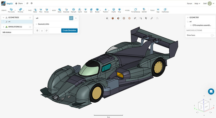Select the v4 geometry in tree
The width and height of the screenshot is (216, 118).
(x=17, y=22)
